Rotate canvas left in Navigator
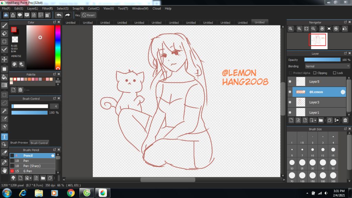352x198 pixels. pyautogui.click(x=322, y=29)
